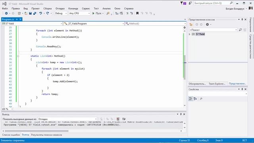Screen dimensions: 254x143
Task: Open the _57_Yield.Program type dropdown
Action: click(x=94, y=24)
